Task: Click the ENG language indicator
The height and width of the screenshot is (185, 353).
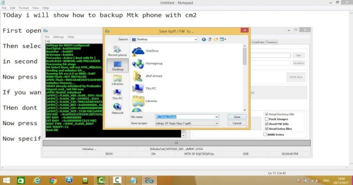Action: (x=326, y=181)
